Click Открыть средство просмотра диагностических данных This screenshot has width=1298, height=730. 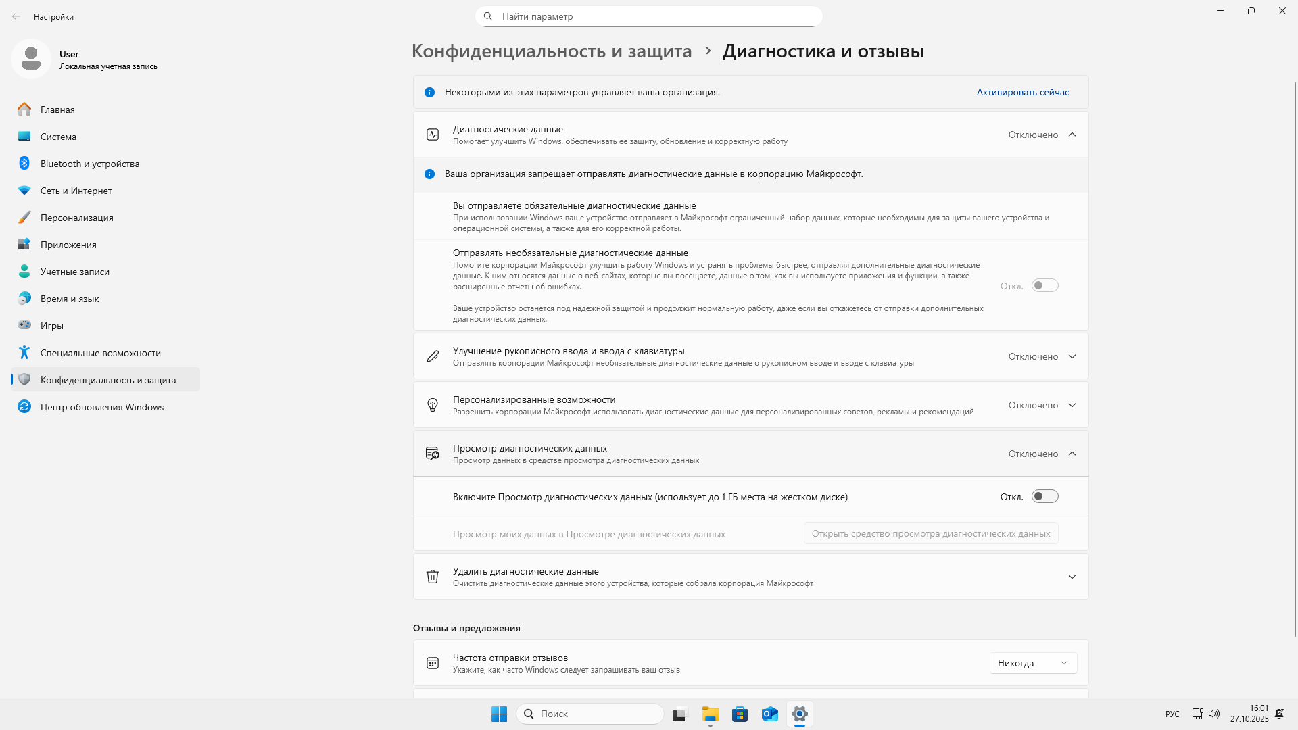click(930, 533)
